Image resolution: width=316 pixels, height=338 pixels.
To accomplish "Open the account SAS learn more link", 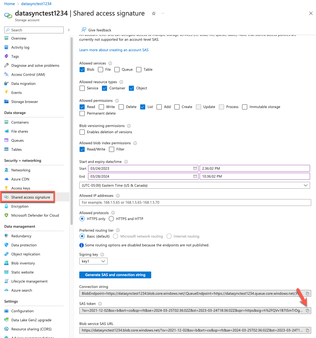I will coord(114,49).
